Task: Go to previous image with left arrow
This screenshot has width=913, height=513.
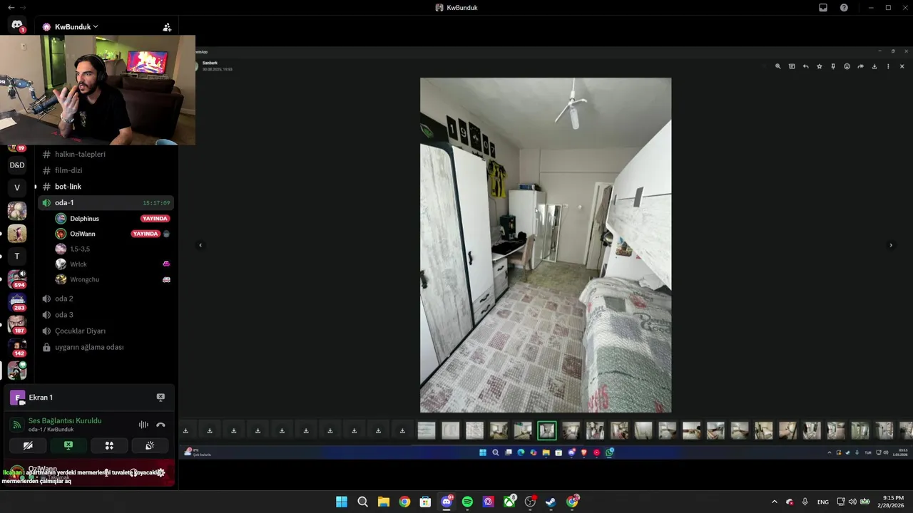Action: pyautogui.click(x=200, y=245)
